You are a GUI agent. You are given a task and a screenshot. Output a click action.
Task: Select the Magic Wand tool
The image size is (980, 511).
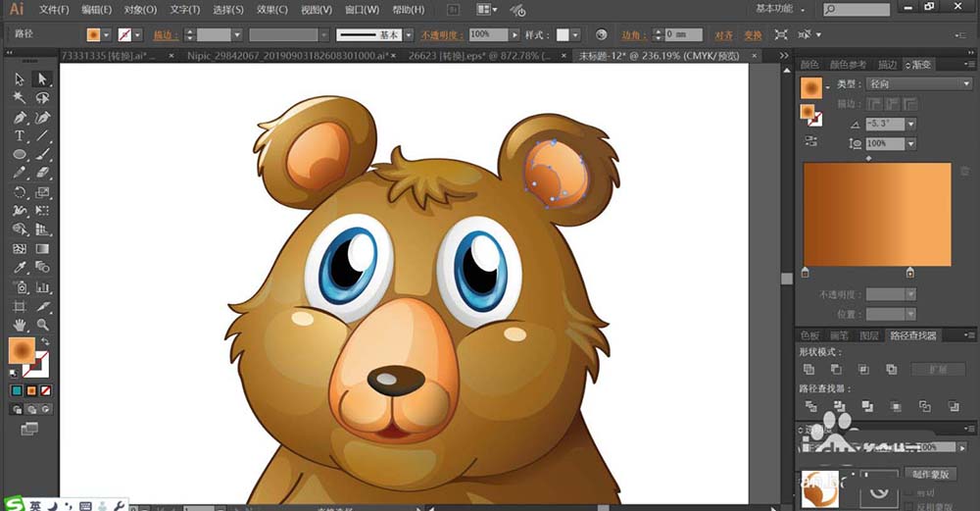(20, 98)
